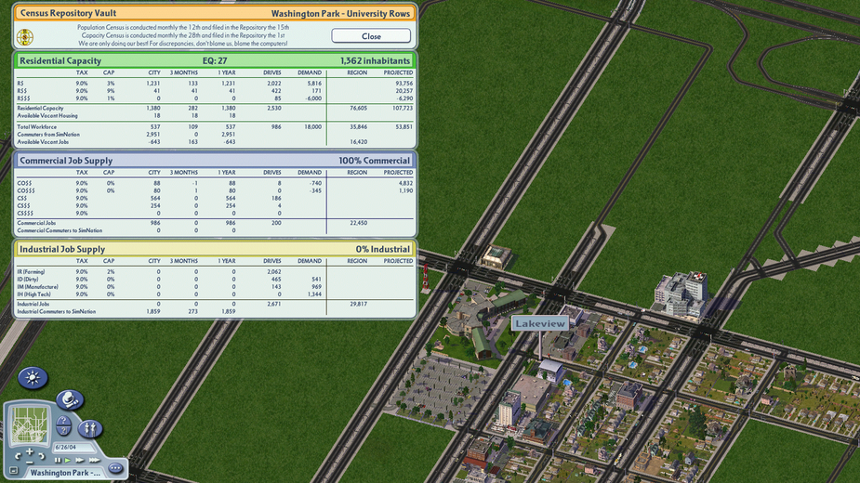Select the upper query question-mark tool
The image size is (860, 483).
pos(63,421)
